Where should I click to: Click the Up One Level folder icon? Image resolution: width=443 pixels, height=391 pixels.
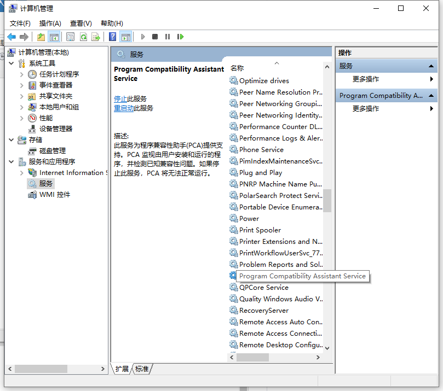[41, 37]
